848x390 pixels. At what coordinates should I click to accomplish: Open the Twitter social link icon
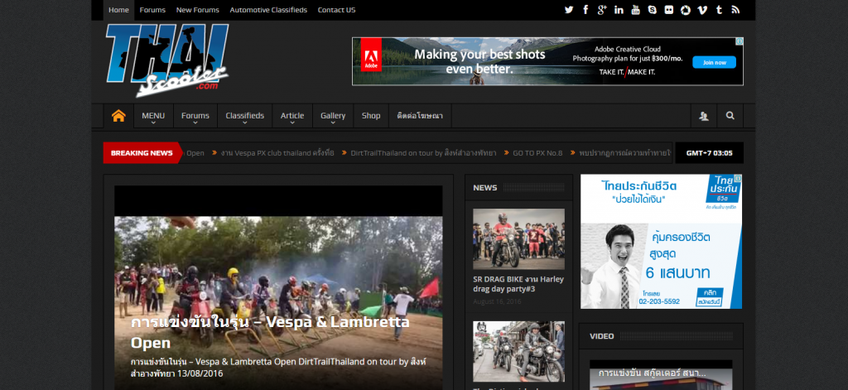click(x=568, y=10)
